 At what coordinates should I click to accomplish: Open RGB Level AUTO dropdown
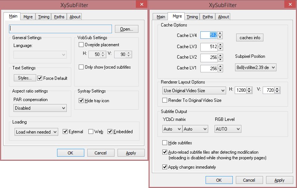point(228,129)
